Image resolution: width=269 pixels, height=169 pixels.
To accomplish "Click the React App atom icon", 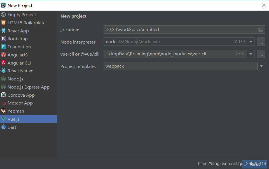I will 3,31.
